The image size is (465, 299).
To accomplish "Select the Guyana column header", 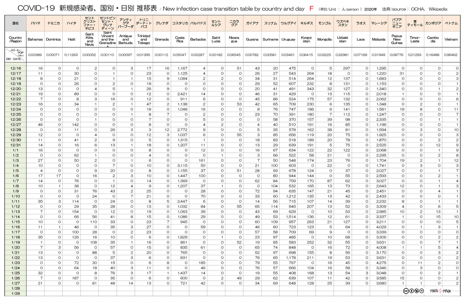I will tap(252, 40).
